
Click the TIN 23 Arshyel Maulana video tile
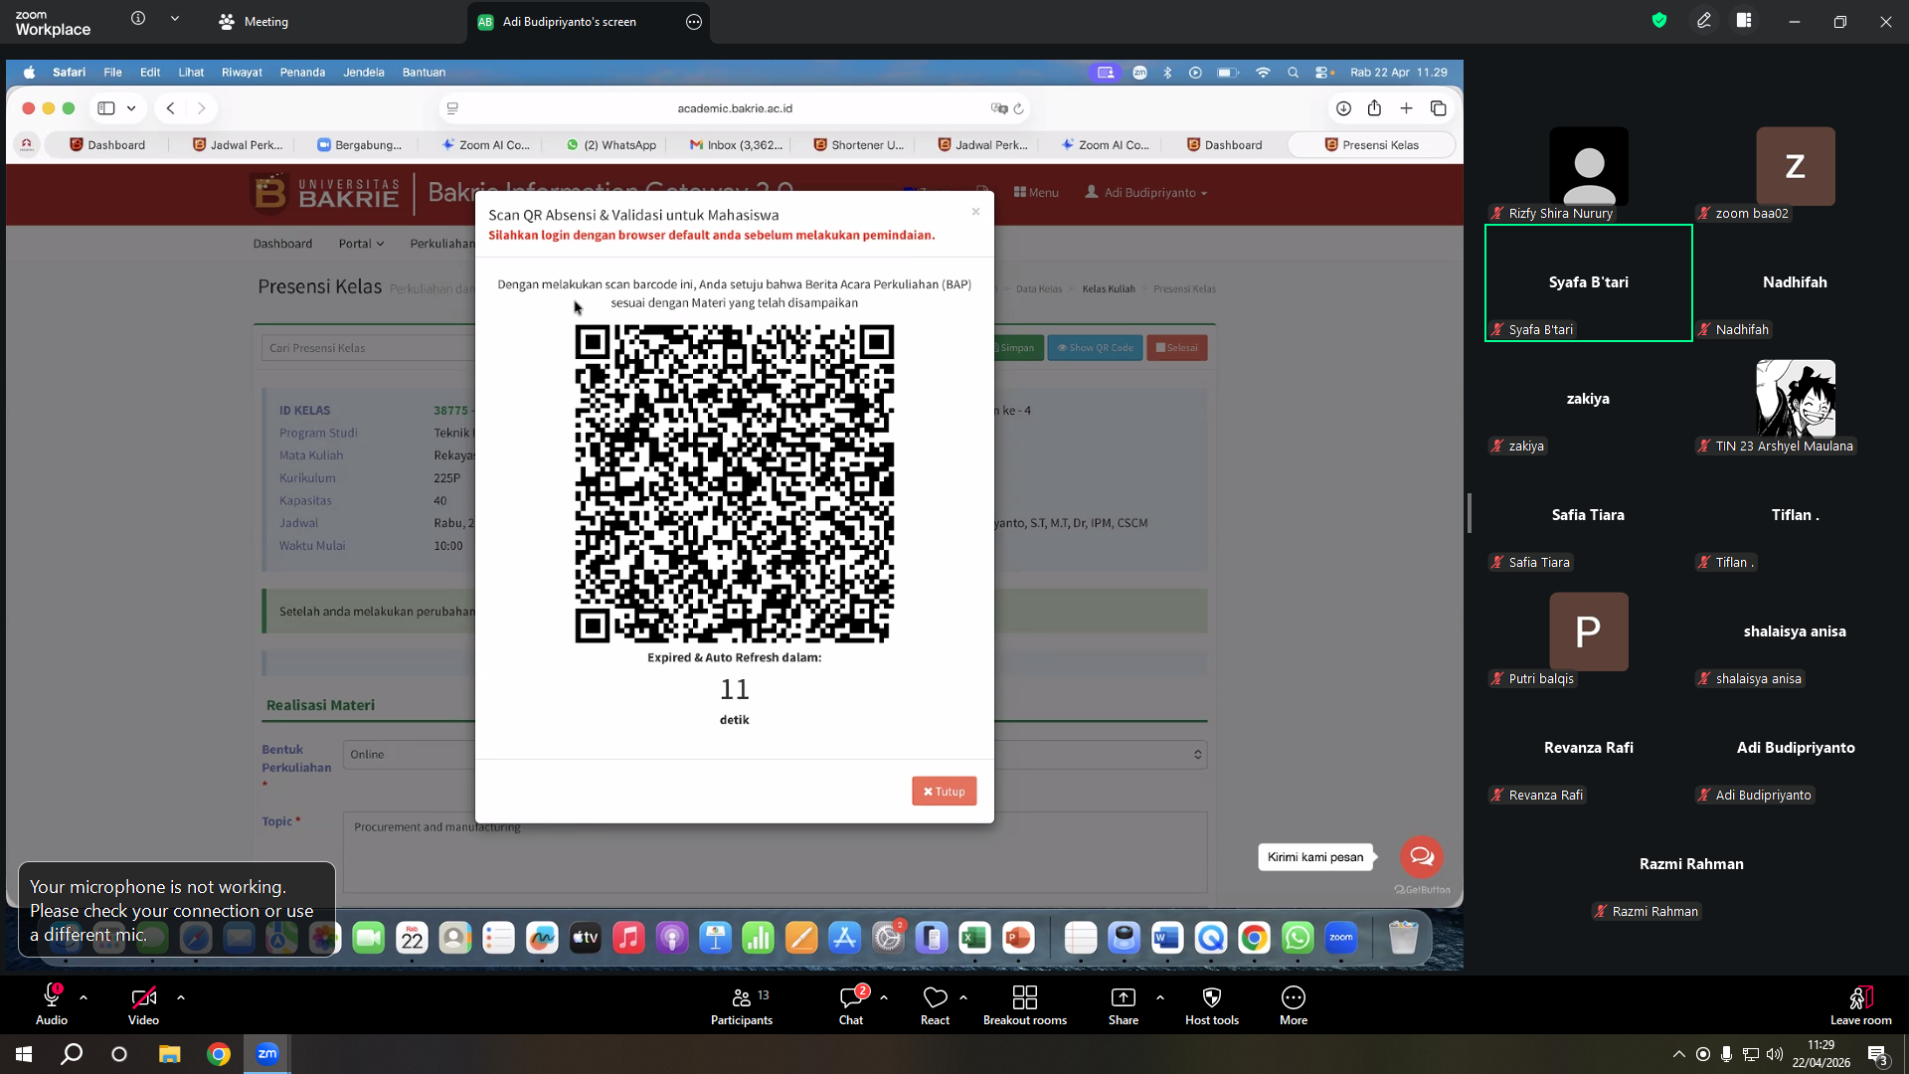point(1795,400)
